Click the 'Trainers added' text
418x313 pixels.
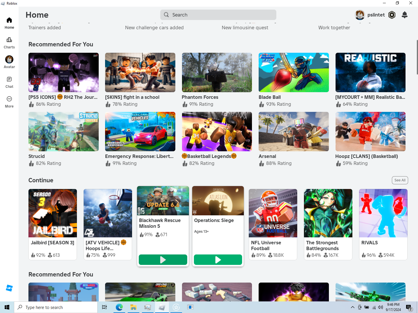coord(45,28)
